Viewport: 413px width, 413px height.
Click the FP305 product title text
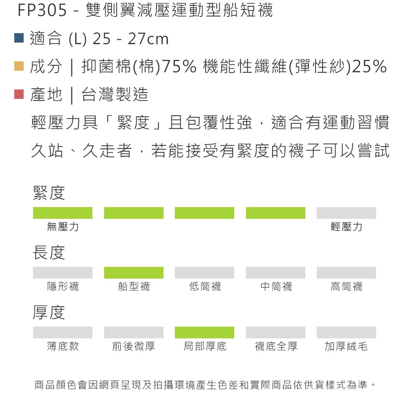145,11
